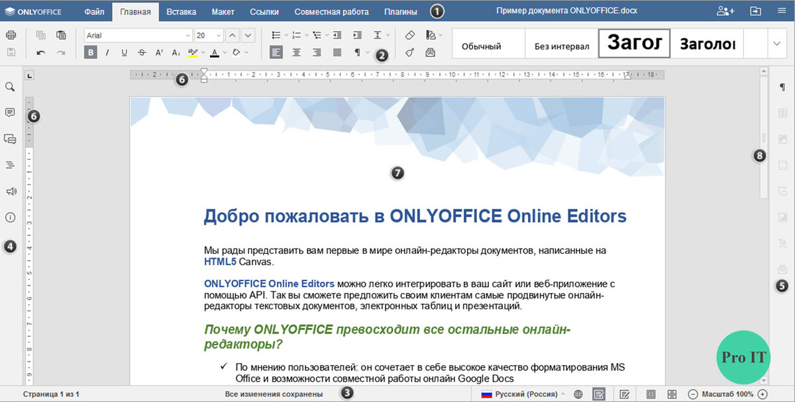Click the Print icon in toolbar

point(11,35)
